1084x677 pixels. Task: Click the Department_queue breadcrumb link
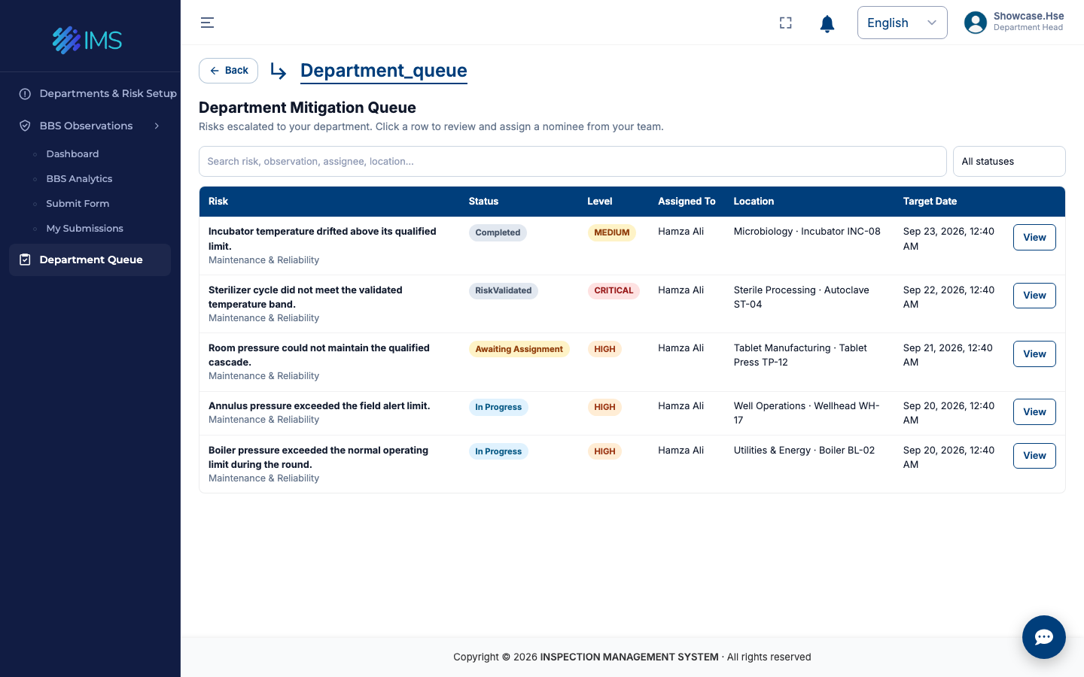tap(384, 71)
